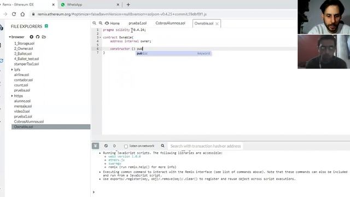The width and height of the screenshot is (350, 197).
Task: Zoom in the editor font
Action: tap(101, 23)
